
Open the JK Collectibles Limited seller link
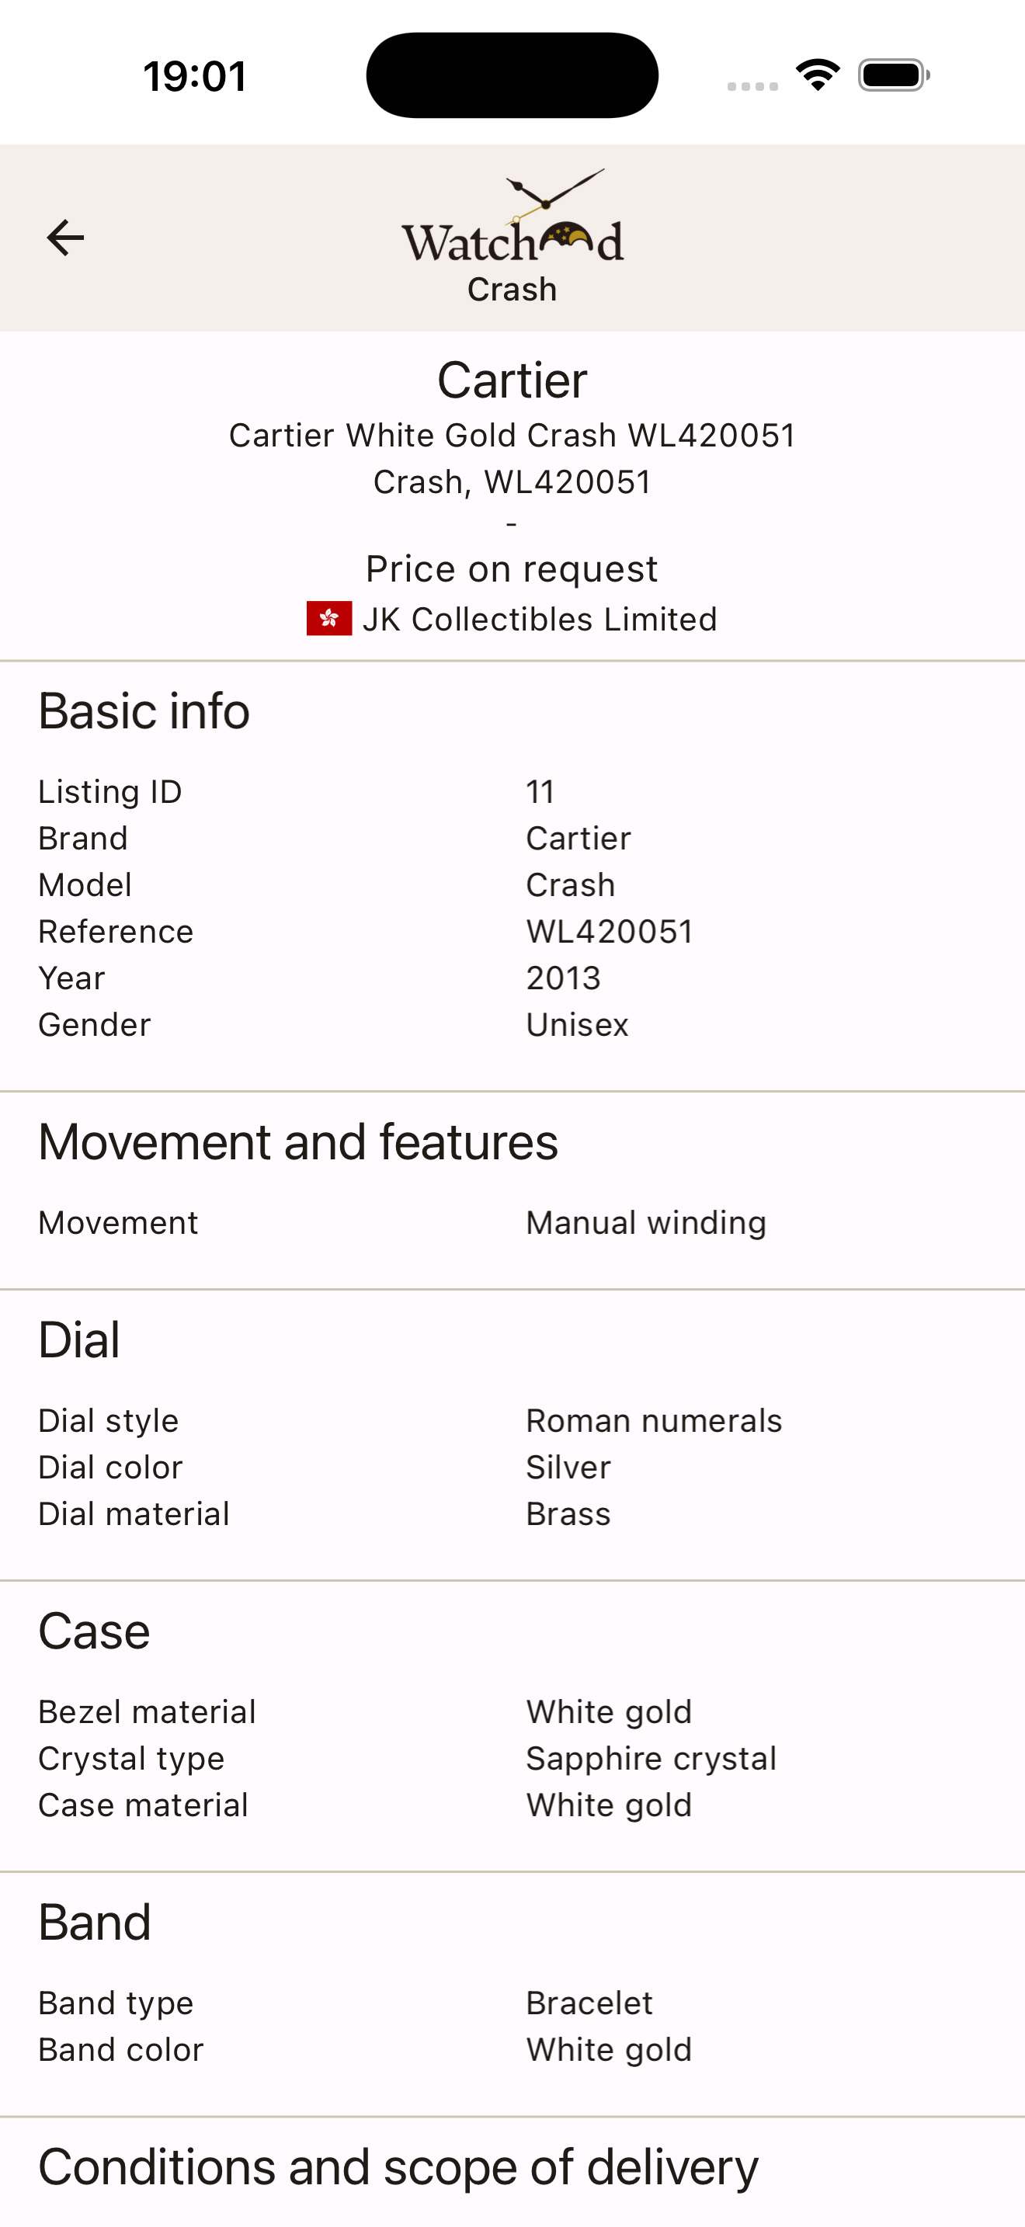click(540, 619)
